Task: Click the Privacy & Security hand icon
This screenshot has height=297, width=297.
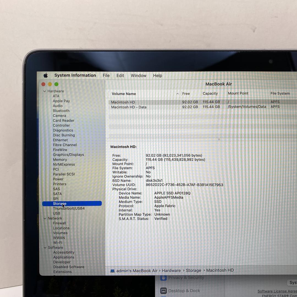Action: (x=164, y=278)
